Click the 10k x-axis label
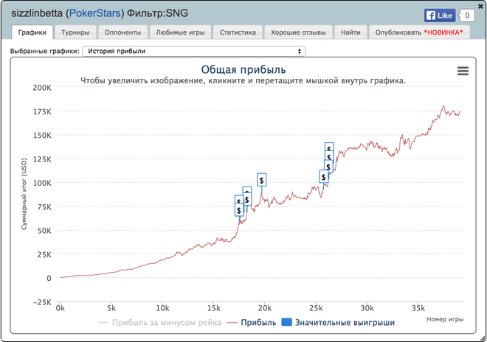 click(162, 308)
